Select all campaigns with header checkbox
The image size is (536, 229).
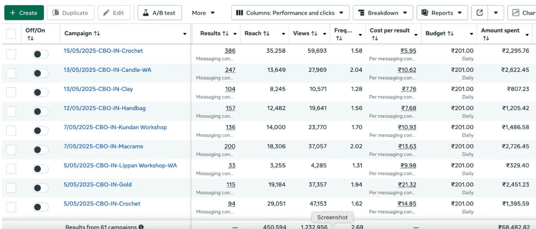pyautogui.click(x=11, y=34)
